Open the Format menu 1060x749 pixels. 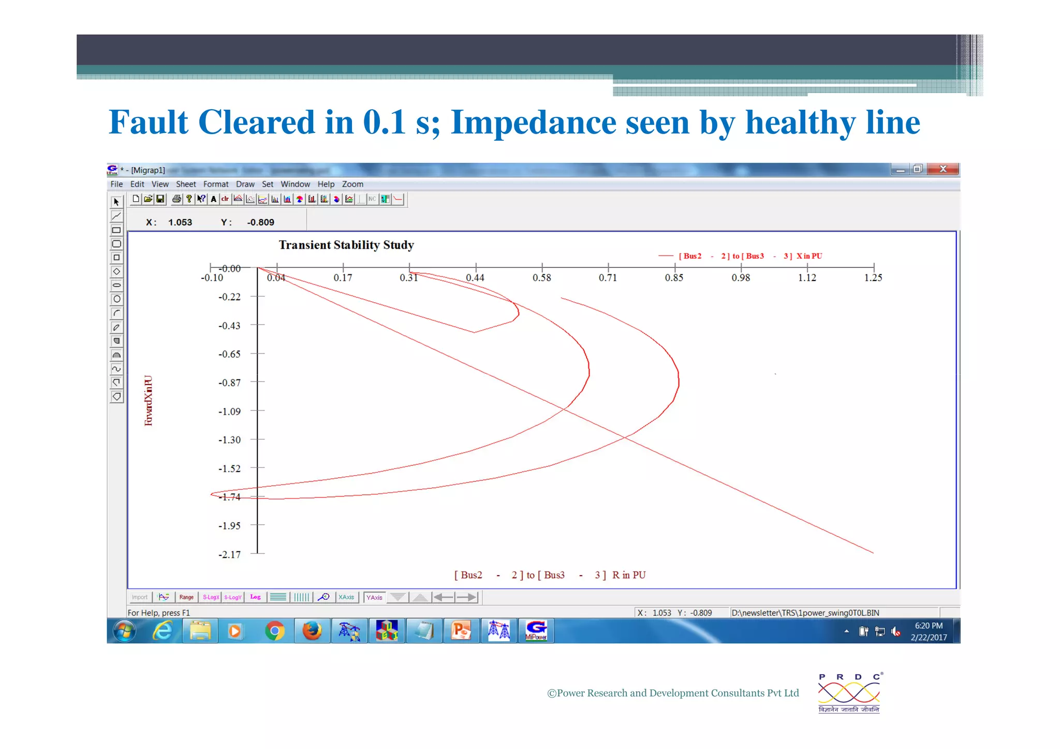[216, 184]
